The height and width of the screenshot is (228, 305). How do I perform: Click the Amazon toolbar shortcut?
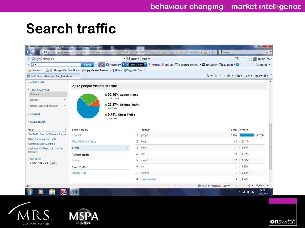(154, 65)
